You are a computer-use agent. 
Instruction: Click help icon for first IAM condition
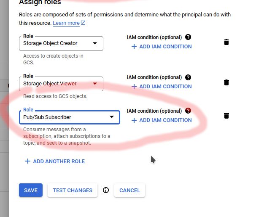(188, 37)
